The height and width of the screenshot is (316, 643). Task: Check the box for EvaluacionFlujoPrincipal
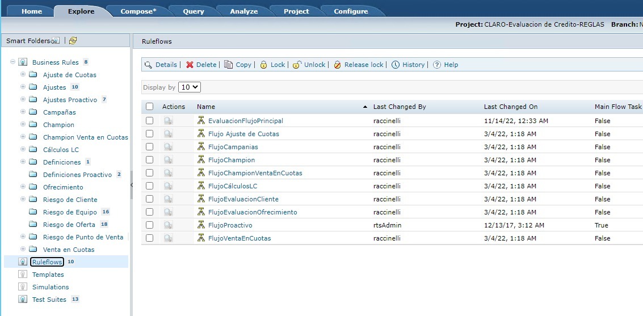tap(149, 121)
